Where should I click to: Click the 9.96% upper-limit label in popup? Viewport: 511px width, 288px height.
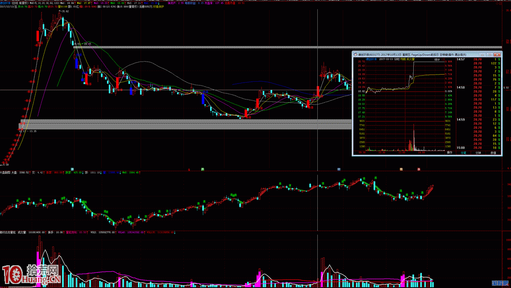tap(449, 61)
